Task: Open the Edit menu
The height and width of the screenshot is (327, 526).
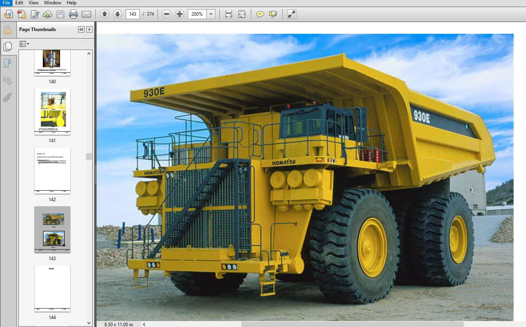Action: pos(19,3)
